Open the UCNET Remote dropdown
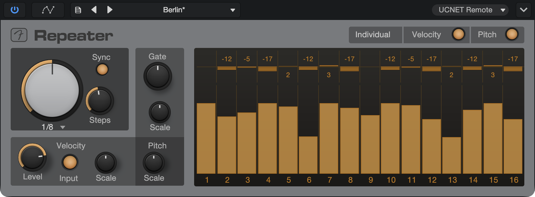This screenshot has width=535, height=197. click(470, 10)
